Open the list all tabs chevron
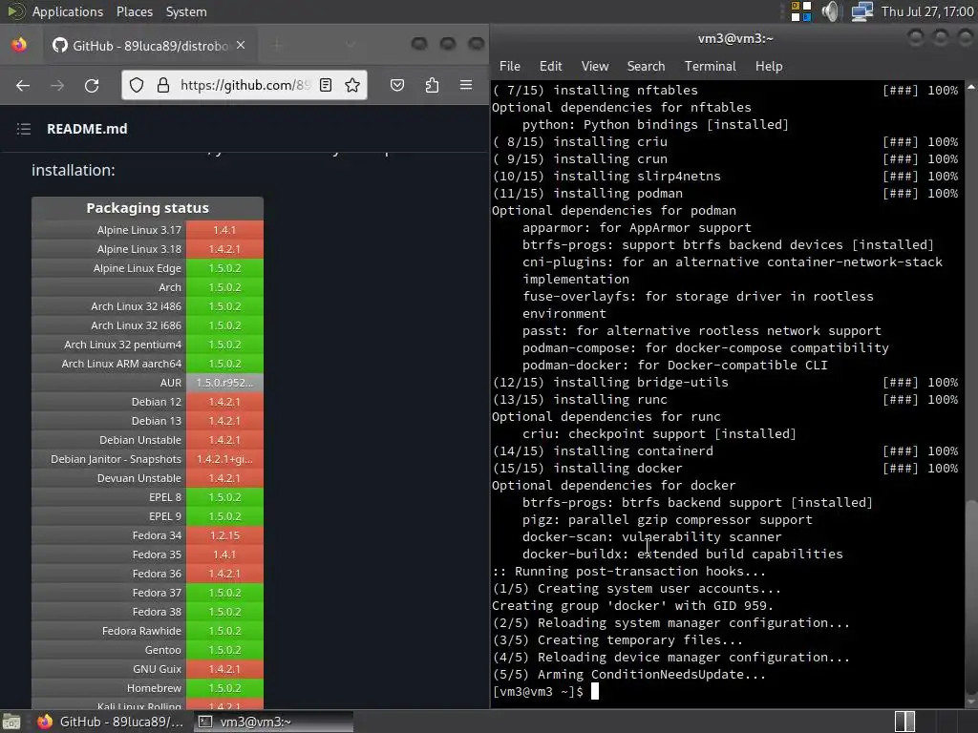 click(350, 45)
